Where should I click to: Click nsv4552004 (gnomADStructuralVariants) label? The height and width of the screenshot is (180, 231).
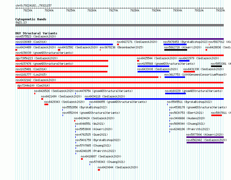pos(91,113)
